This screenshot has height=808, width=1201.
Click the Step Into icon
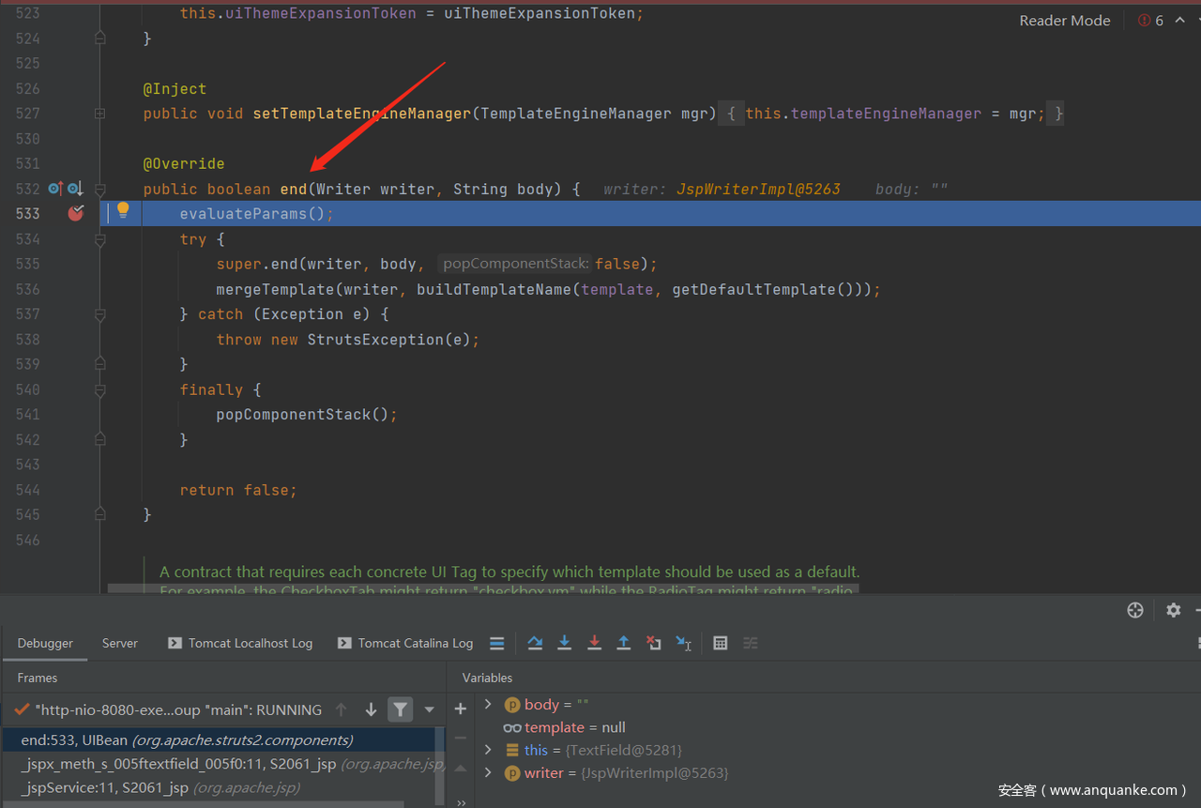[565, 643]
